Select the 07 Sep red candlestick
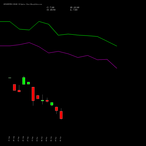This screenshot has width=146, height=146. pyautogui.click(x=56, y=109)
